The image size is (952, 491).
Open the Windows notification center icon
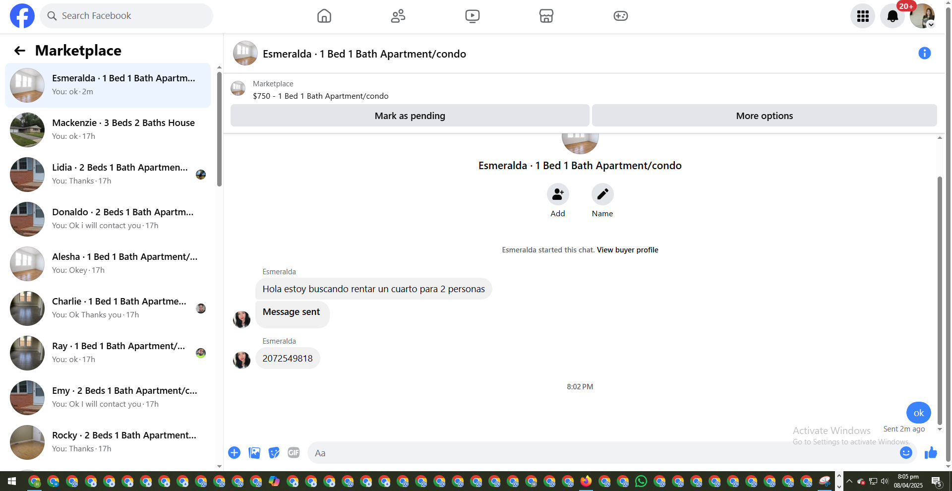click(936, 481)
